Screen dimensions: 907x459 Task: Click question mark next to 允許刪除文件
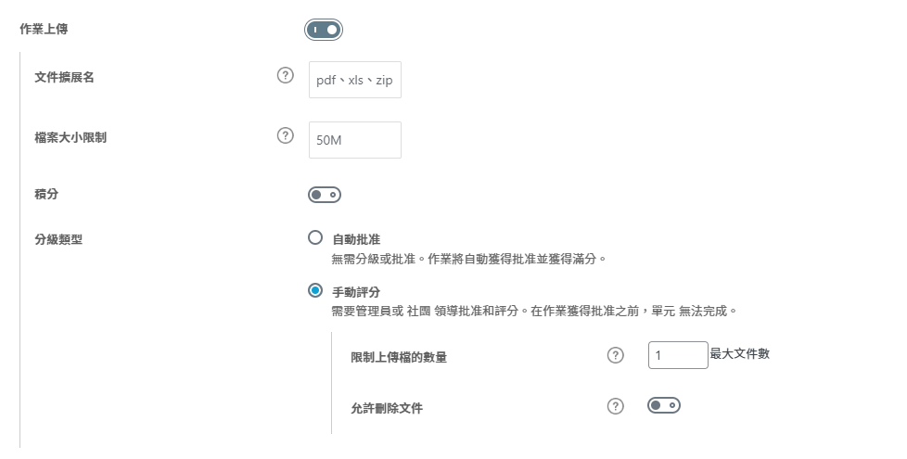(x=615, y=406)
